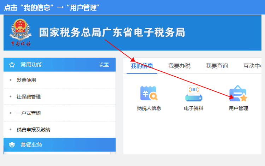Open the 一户式查询 shortcut
This screenshot has height=166, width=265.
59,113
